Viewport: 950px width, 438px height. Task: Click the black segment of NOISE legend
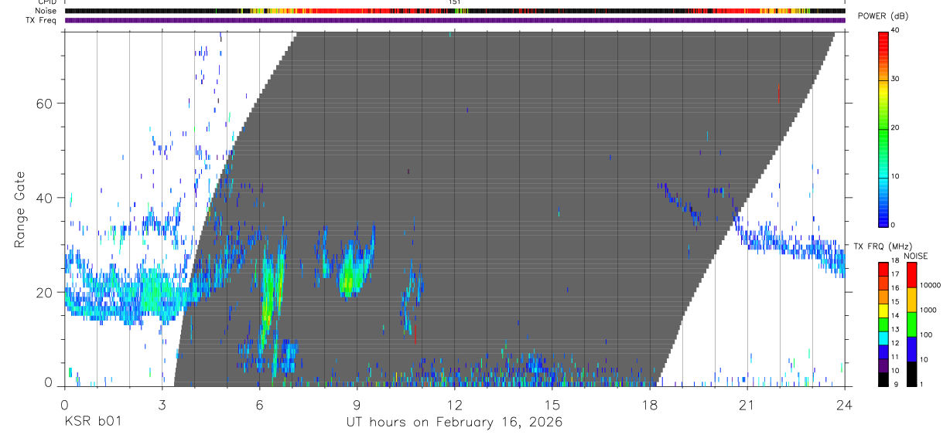point(911,374)
